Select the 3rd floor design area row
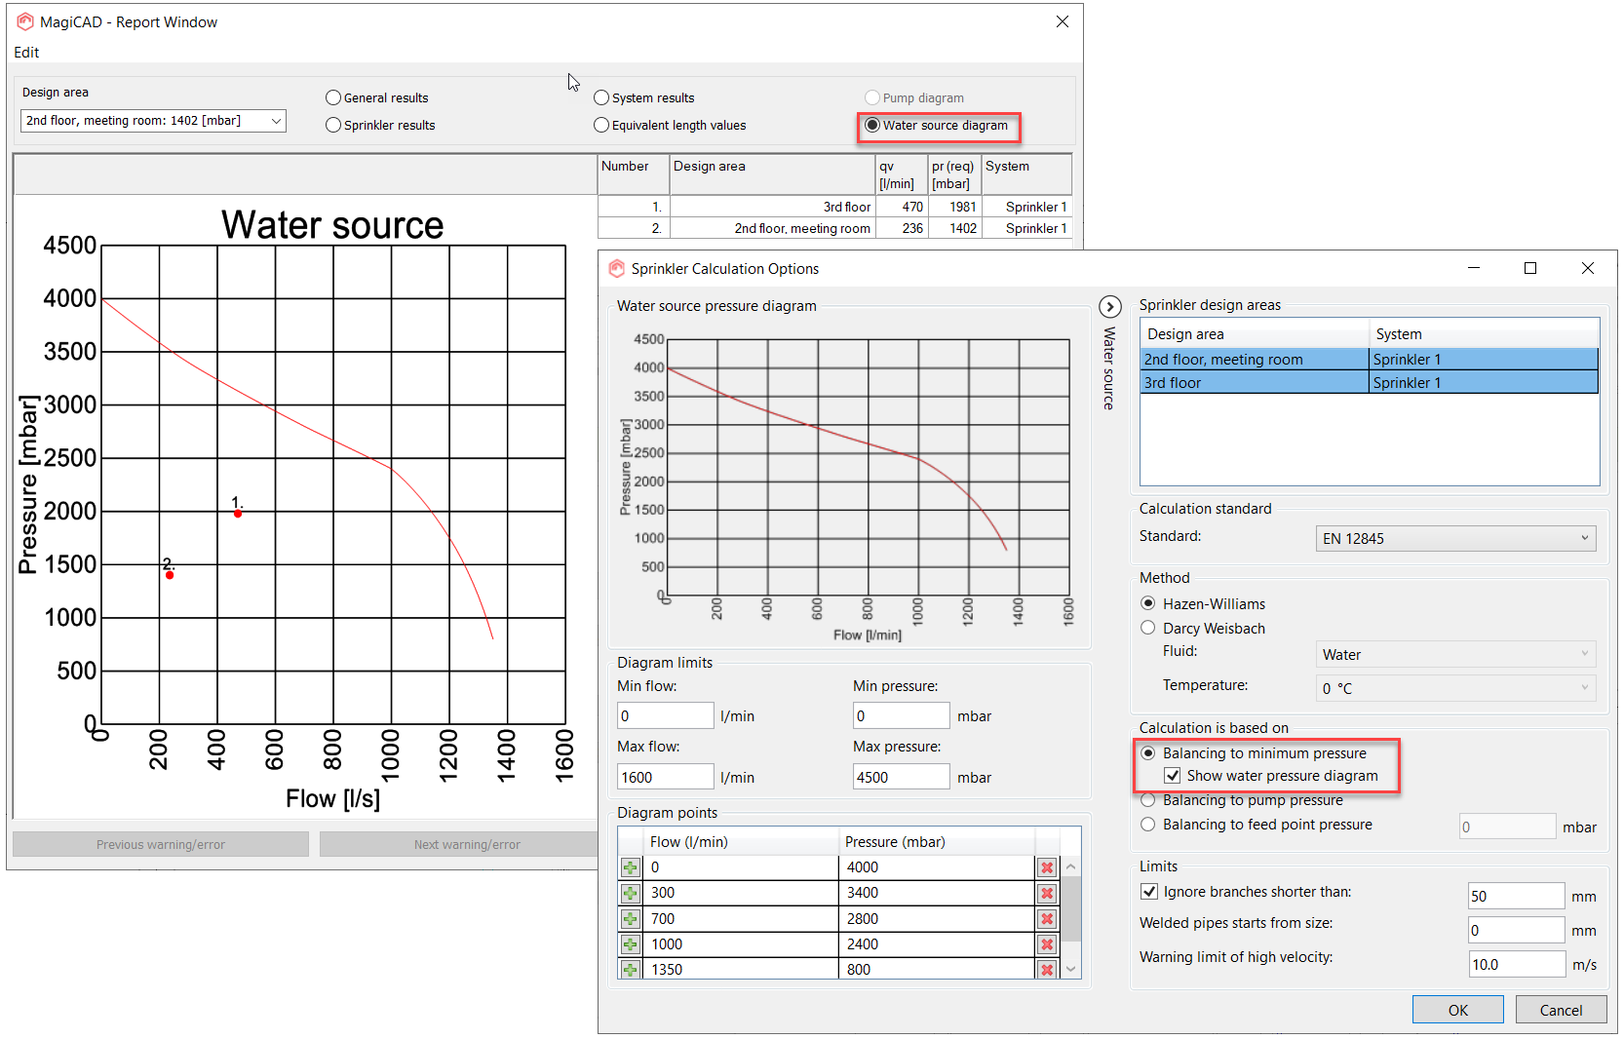 tap(1254, 383)
